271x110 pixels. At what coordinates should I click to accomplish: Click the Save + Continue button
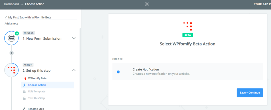coord(250,93)
